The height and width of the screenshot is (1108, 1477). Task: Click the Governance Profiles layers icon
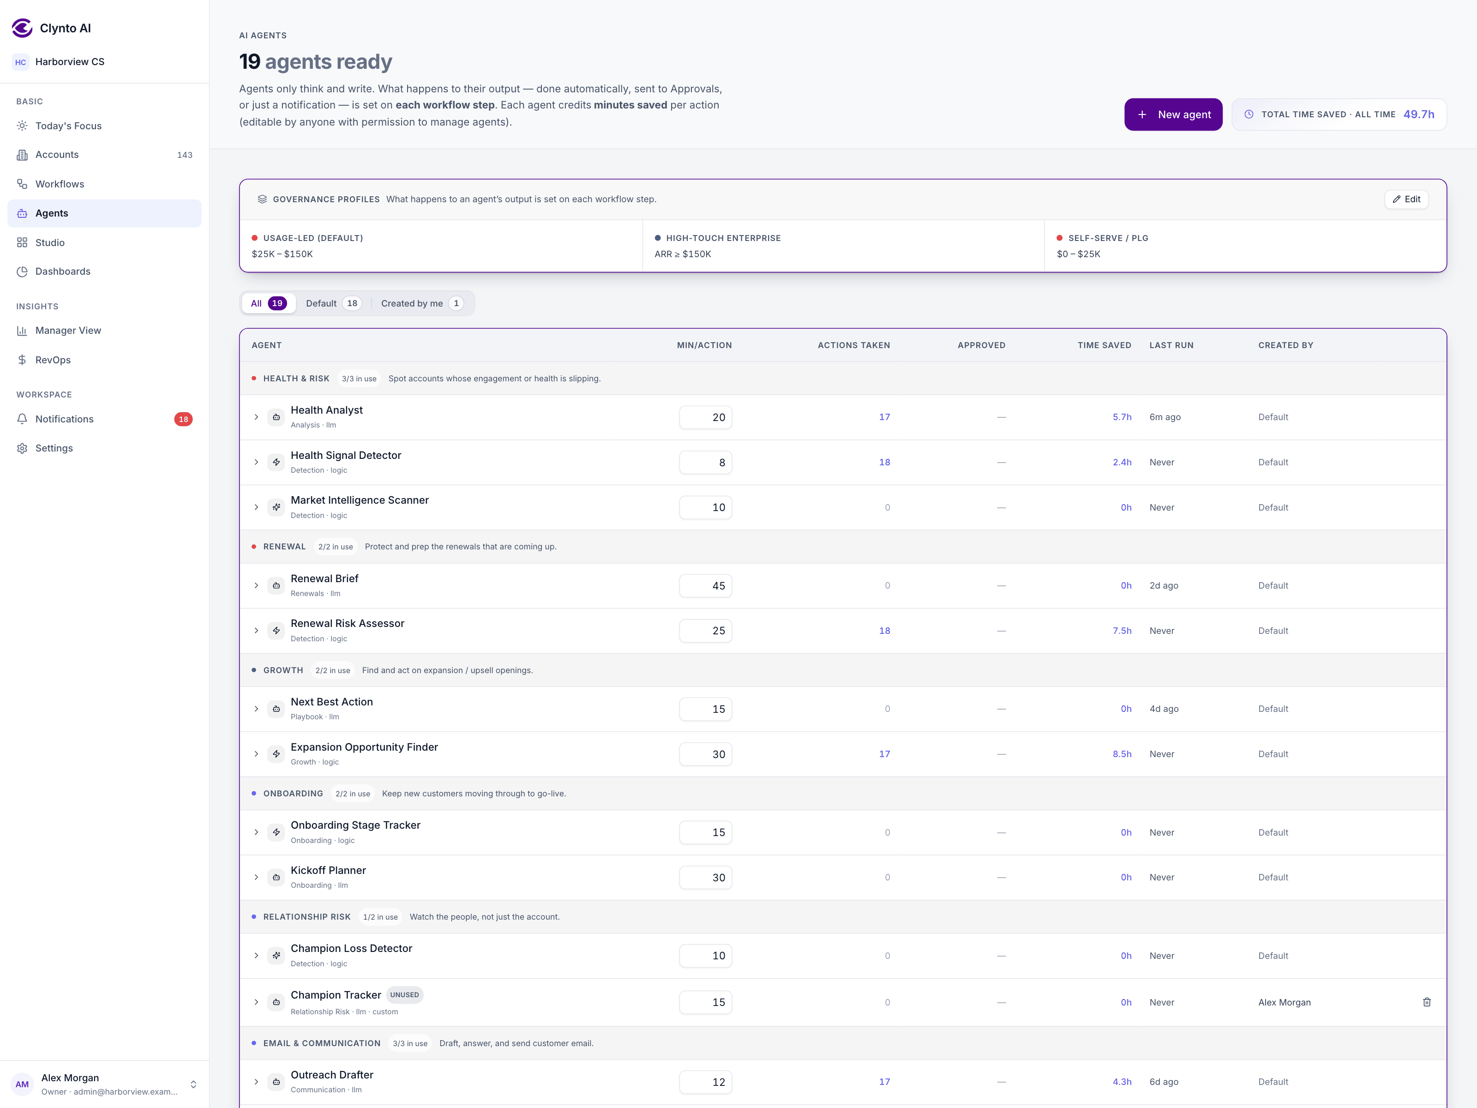pyautogui.click(x=263, y=199)
